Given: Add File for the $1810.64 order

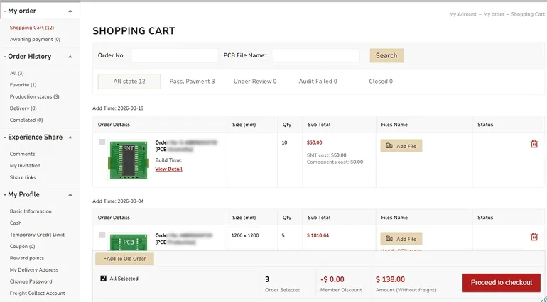Looking at the screenshot, I should [x=401, y=239].
